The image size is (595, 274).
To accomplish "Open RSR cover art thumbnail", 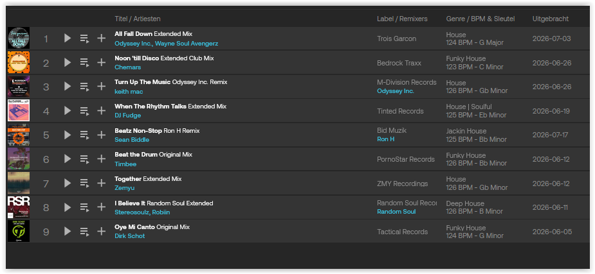I will [19, 207].
